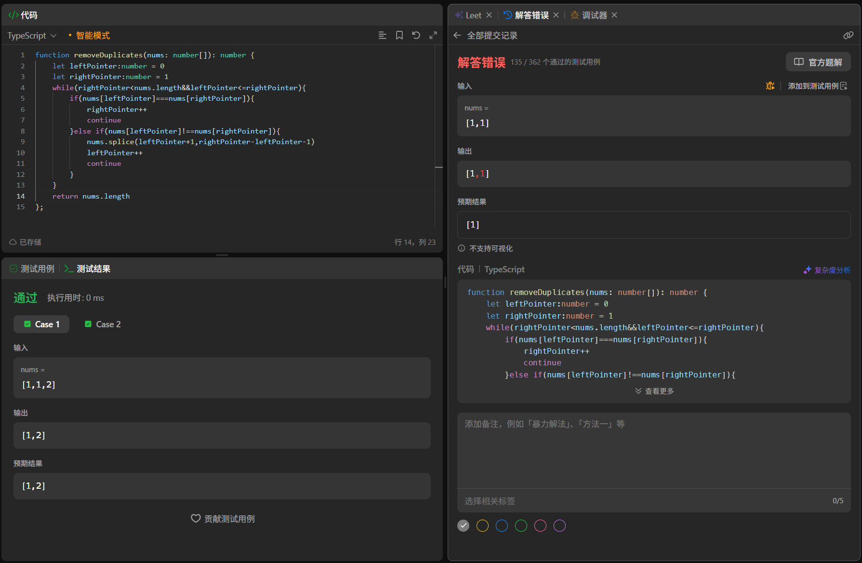
Task: Select the yellow color tag circle
Action: point(482,526)
